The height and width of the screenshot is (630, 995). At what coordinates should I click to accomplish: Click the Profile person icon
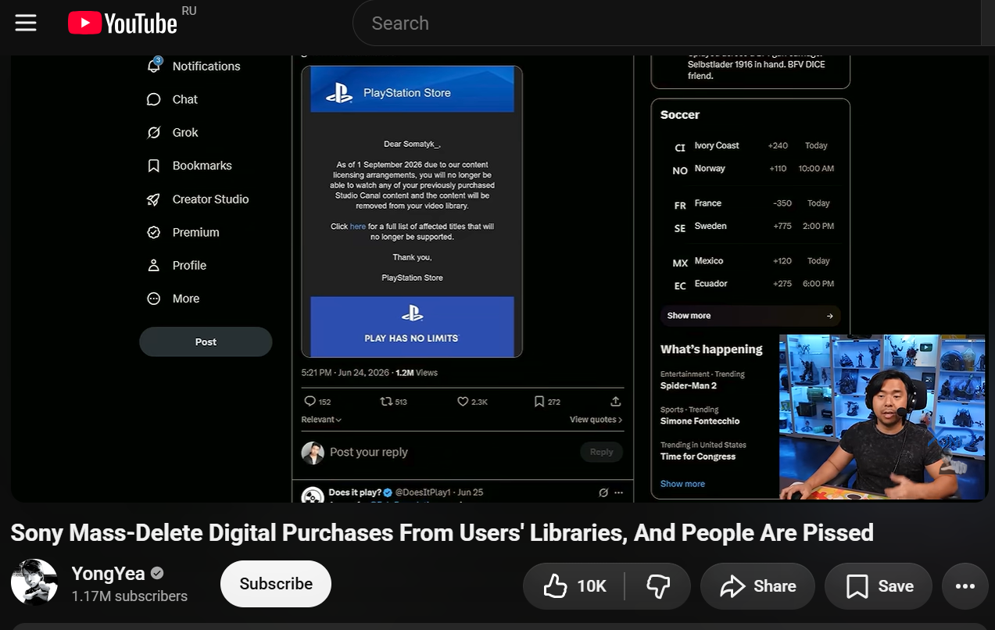click(x=154, y=266)
